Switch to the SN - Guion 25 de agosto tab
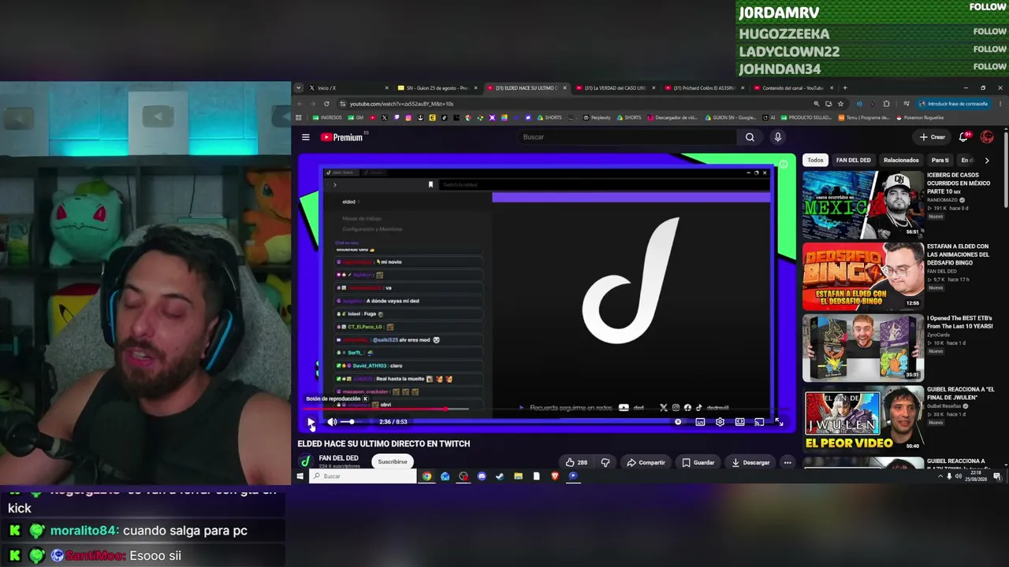This screenshot has width=1009, height=567. [x=436, y=88]
